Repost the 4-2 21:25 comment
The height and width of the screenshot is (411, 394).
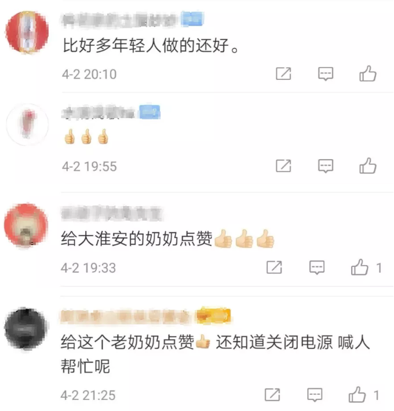(272, 395)
